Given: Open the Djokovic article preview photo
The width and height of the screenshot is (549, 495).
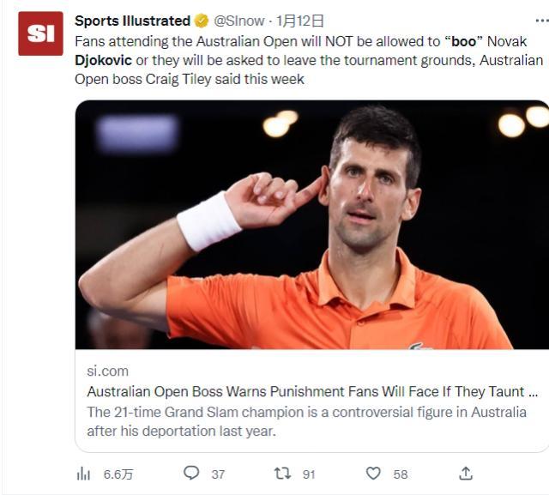Looking at the screenshot, I should pyautogui.click(x=312, y=225).
